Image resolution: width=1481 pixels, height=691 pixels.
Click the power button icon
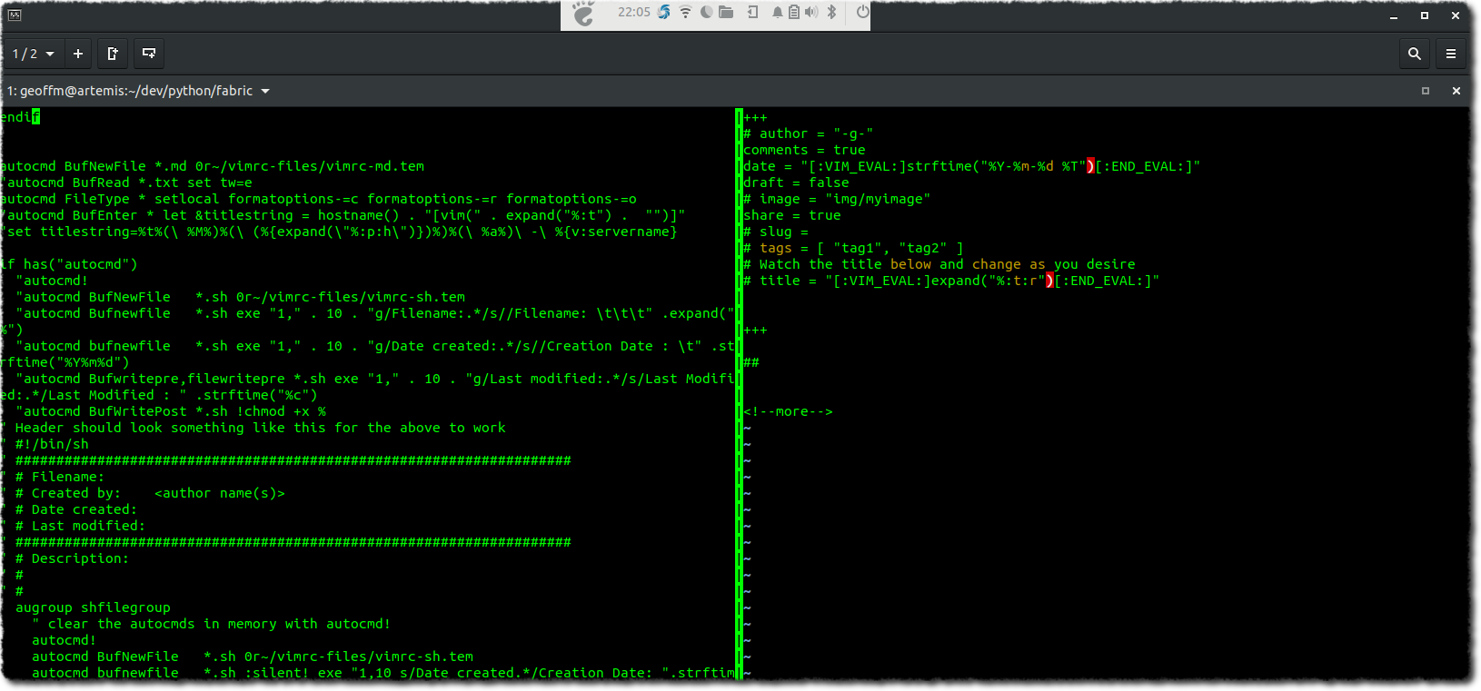tap(862, 12)
